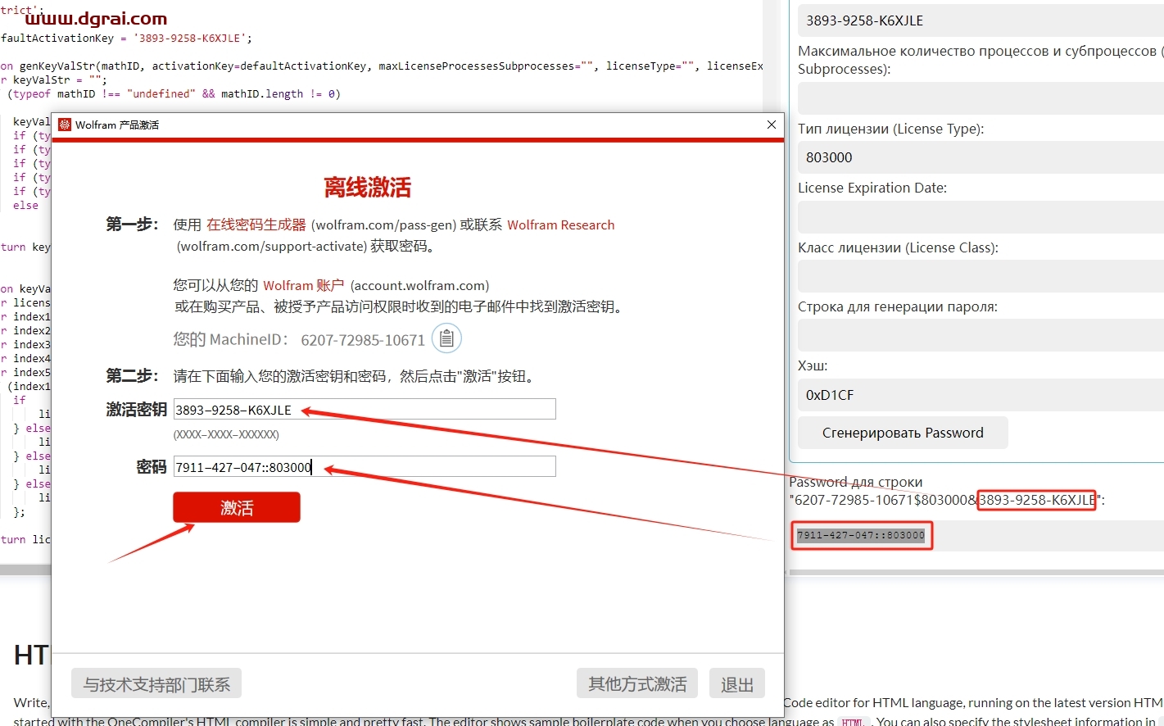
Task: Click the 其他方式激活 button
Action: [637, 683]
